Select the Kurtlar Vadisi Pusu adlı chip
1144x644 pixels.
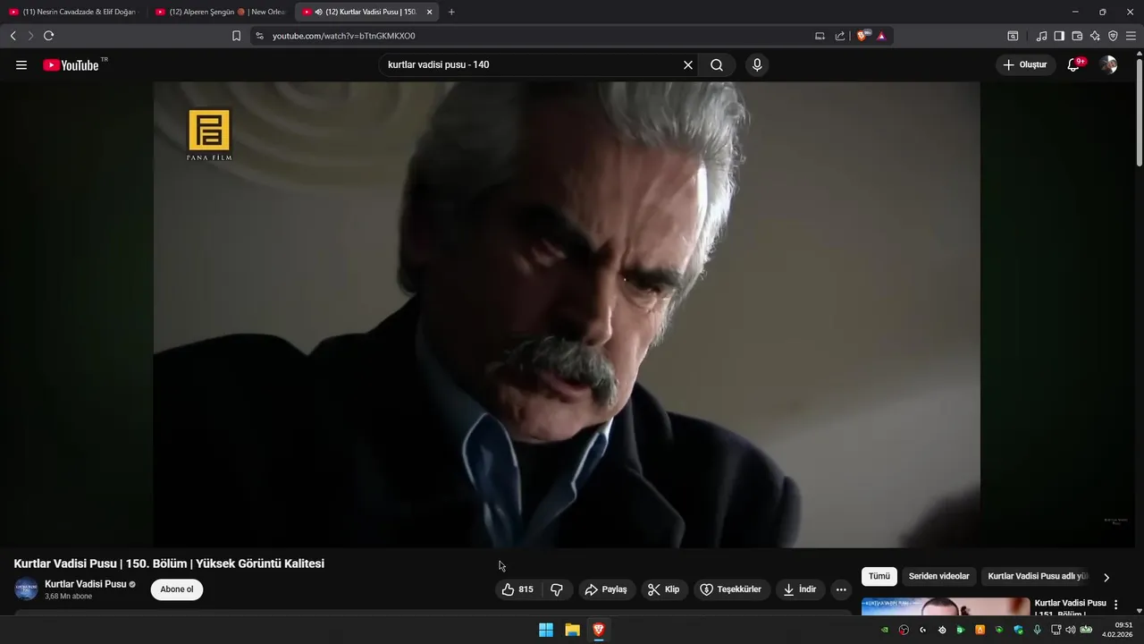click(1038, 577)
